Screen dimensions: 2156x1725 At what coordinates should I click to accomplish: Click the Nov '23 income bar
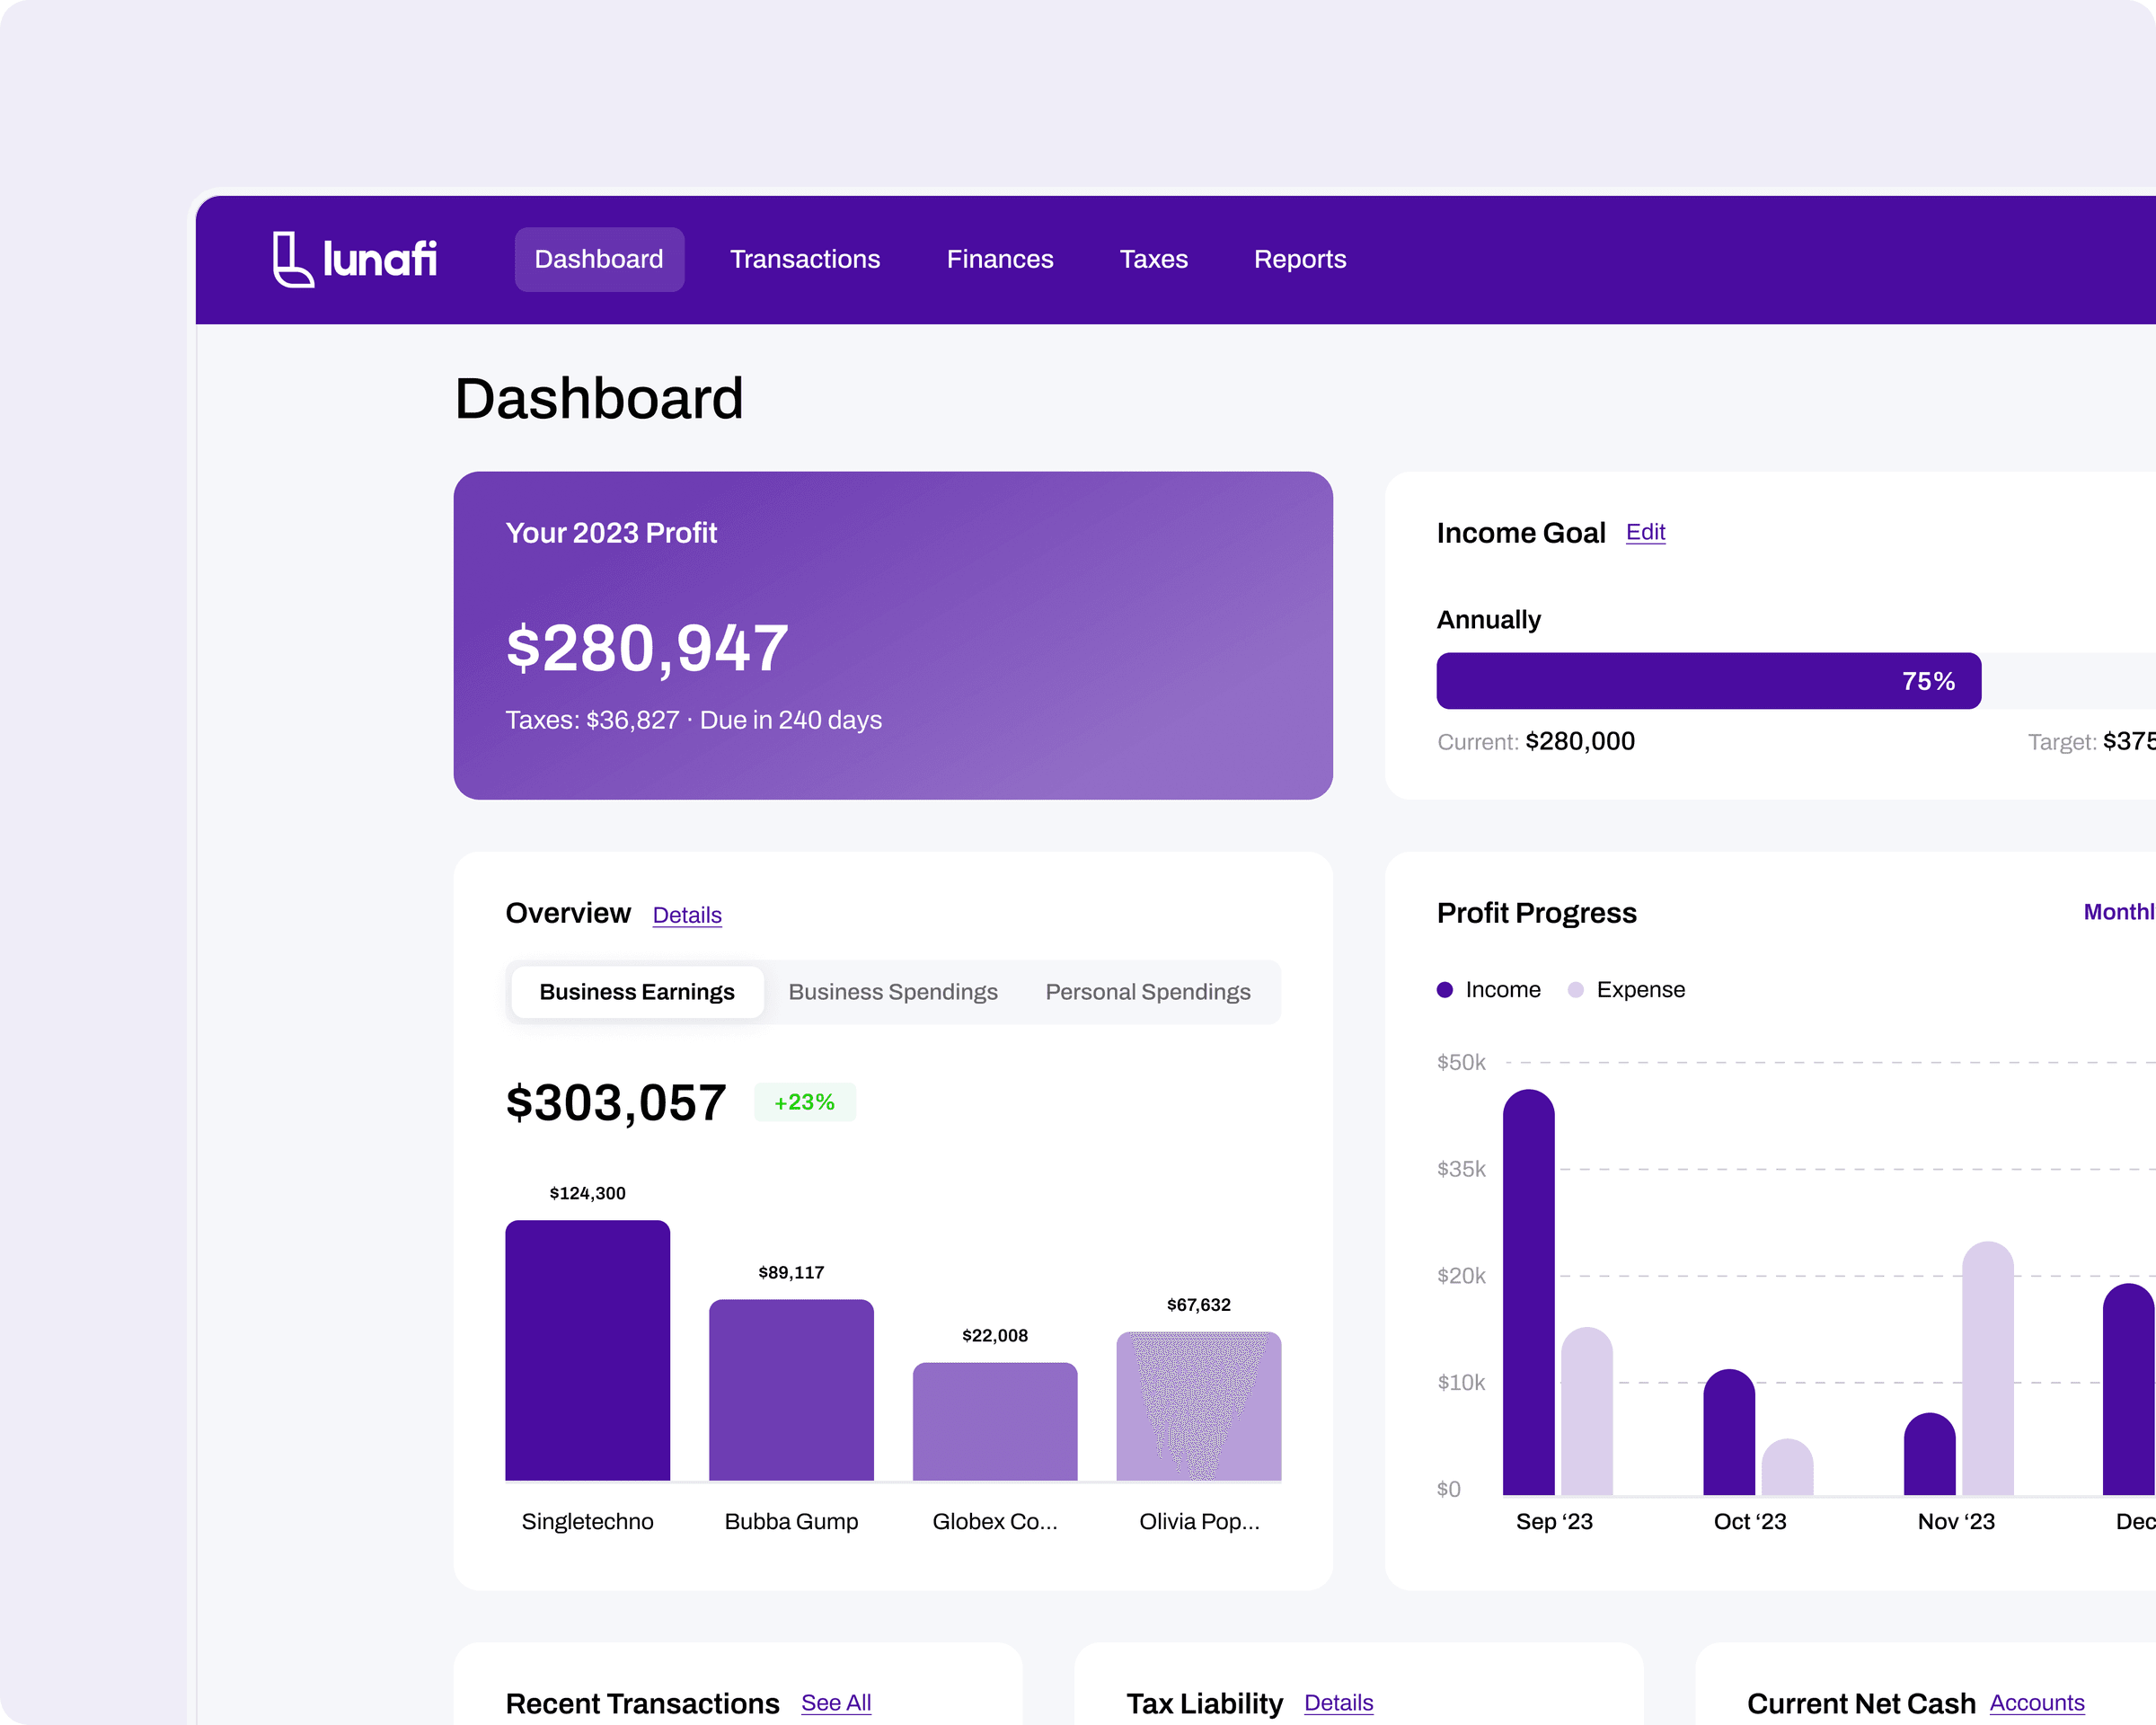(x=1930, y=1454)
